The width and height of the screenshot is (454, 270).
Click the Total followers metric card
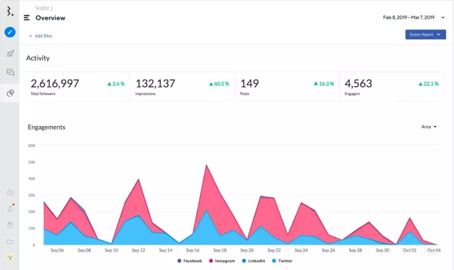78,86
